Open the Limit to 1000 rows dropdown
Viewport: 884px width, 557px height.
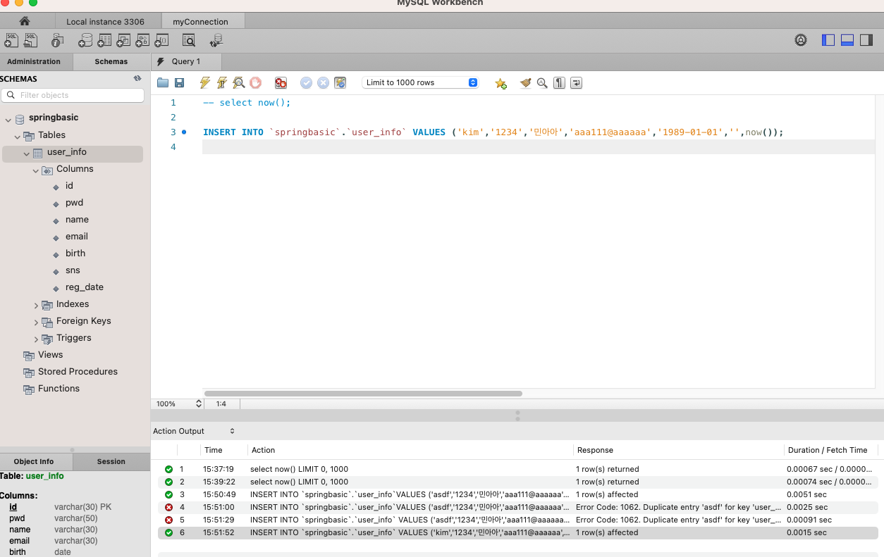(x=420, y=82)
